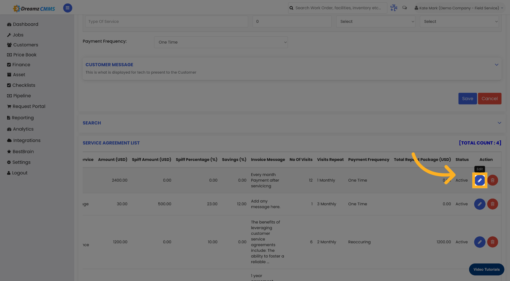Click the Amount (USD) column header
This screenshot has width=510, height=281.
click(x=113, y=160)
